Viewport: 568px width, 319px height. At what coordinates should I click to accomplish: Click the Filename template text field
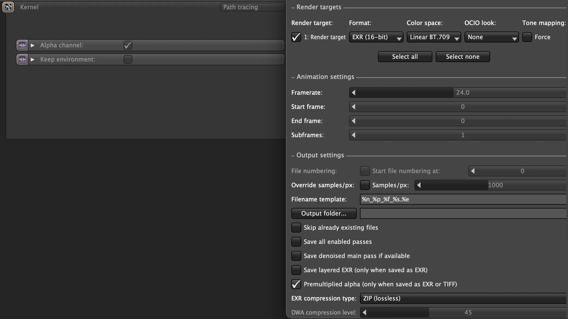tap(463, 199)
